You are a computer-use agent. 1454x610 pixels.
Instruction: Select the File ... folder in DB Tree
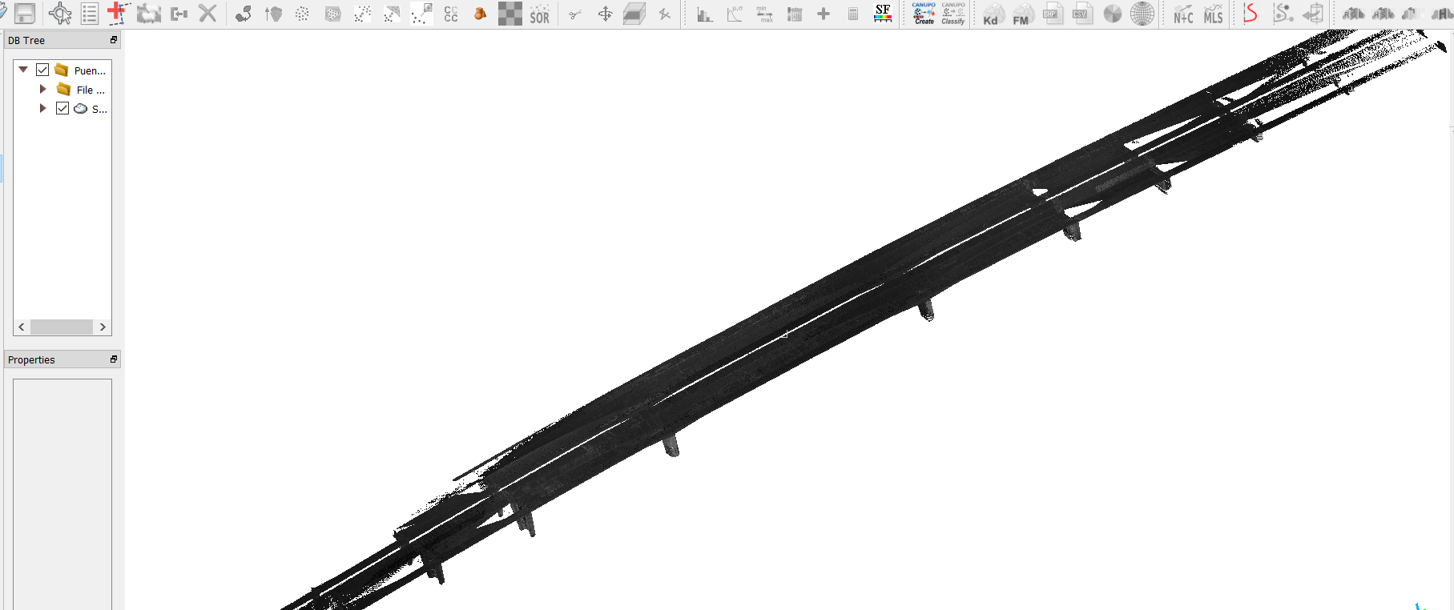[90, 90]
